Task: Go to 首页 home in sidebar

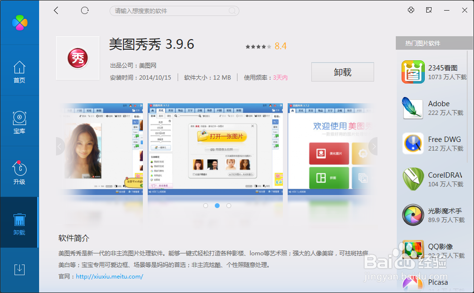Action: click(19, 72)
